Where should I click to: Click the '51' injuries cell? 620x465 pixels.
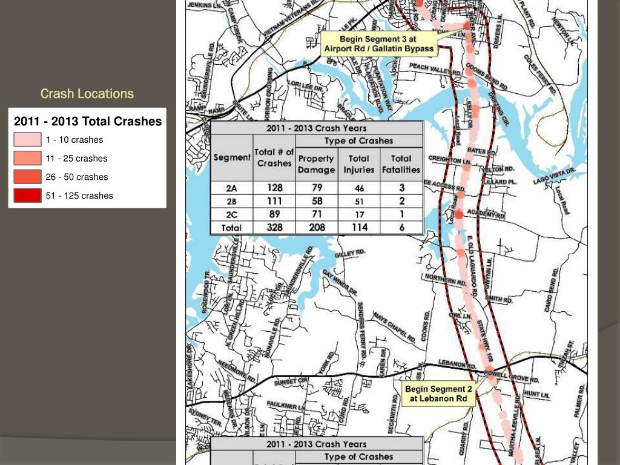(359, 202)
